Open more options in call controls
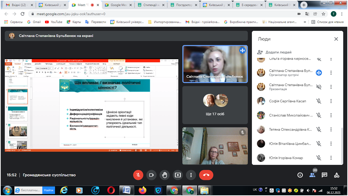Viewport: 348px width, 196px height. (x=191, y=175)
